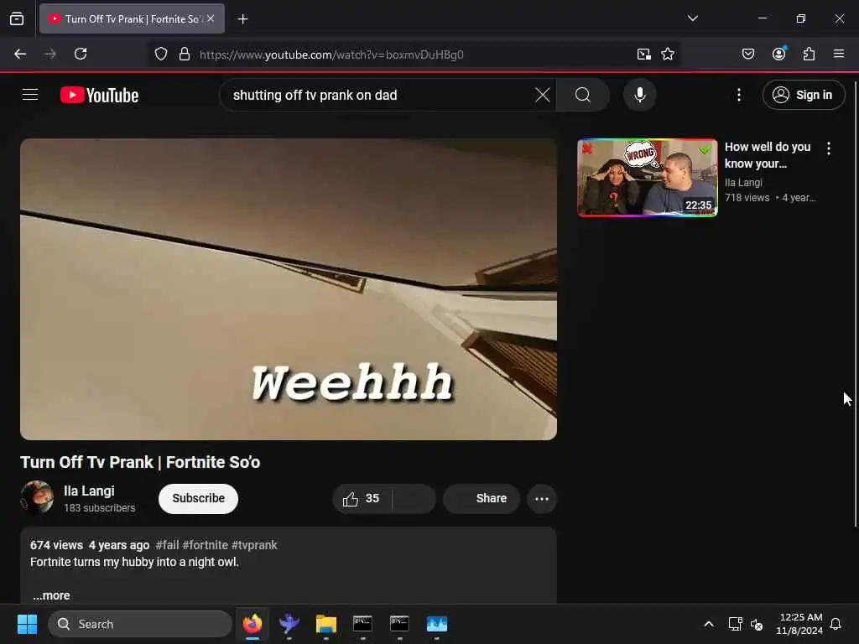Open options for 'How well do you know your' video
This screenshot has height=644, width=859.
[x=828, y=148]
